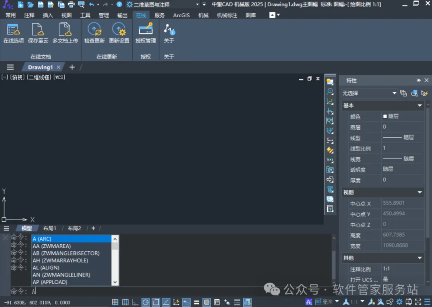The height and width of the screenshot is (307, 432).
Task: Click the text tool icon in vertical toolbar
Action: [x=330, y=160]
